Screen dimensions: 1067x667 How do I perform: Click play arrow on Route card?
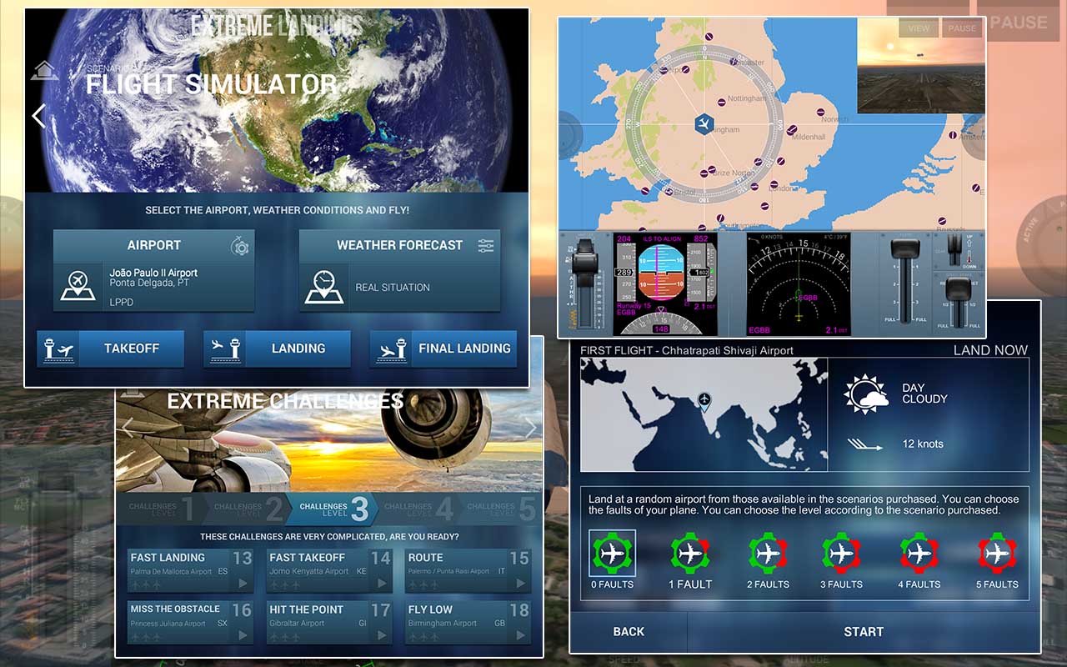(x=522, y=583)
